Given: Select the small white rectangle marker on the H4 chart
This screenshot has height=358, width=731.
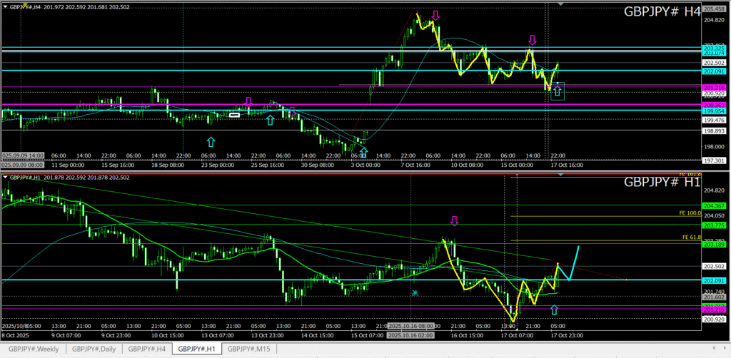Looking at the screenshot, I should [234, 114].
